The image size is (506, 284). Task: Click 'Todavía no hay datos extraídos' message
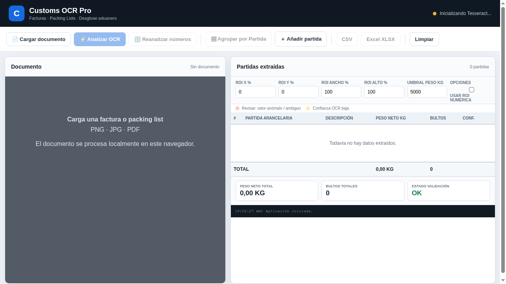click(363, 143)
